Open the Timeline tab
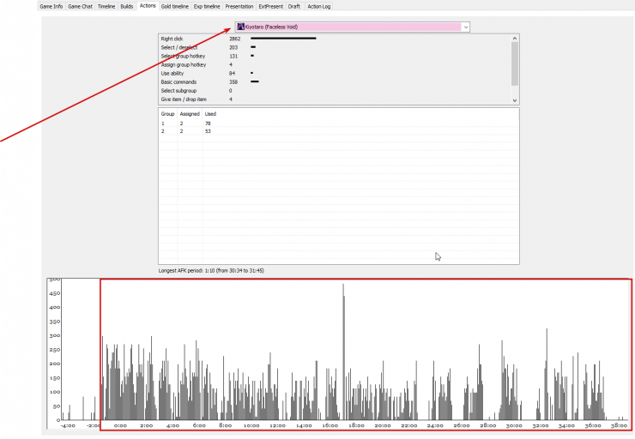635x439 pixels. [x=106, y=7]
